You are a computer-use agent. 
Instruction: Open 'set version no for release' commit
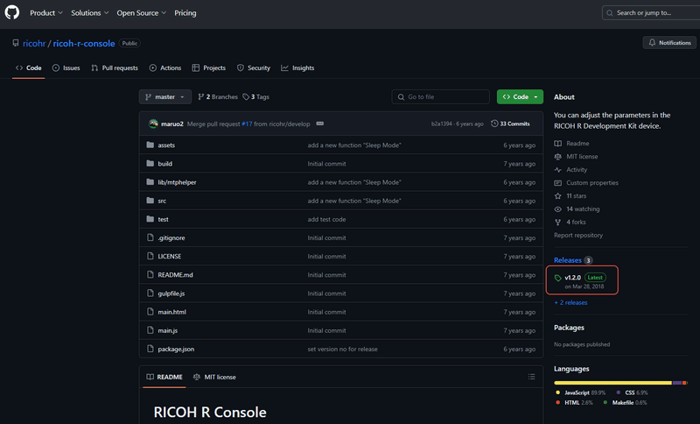pos(342,350)
